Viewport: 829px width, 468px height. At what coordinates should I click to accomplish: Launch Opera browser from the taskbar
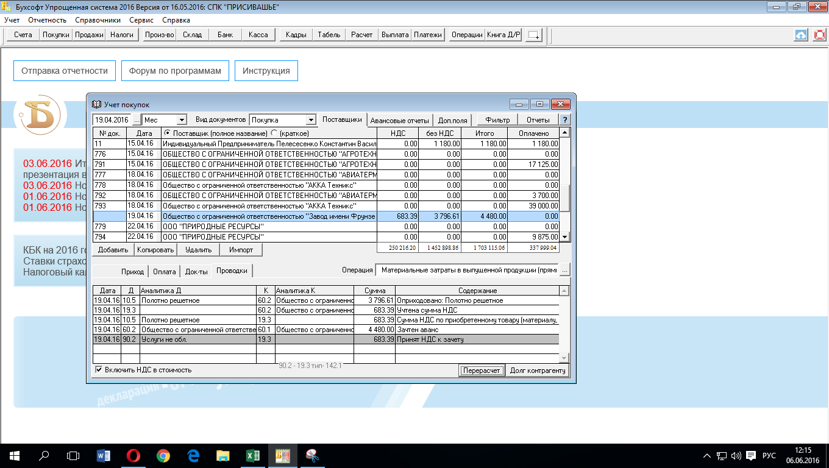pos(133,455)
